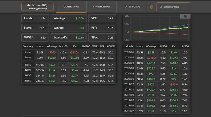Switch to the ГРАФИК ИГРЫ tab
211x117 pixels.
(102, 7)
